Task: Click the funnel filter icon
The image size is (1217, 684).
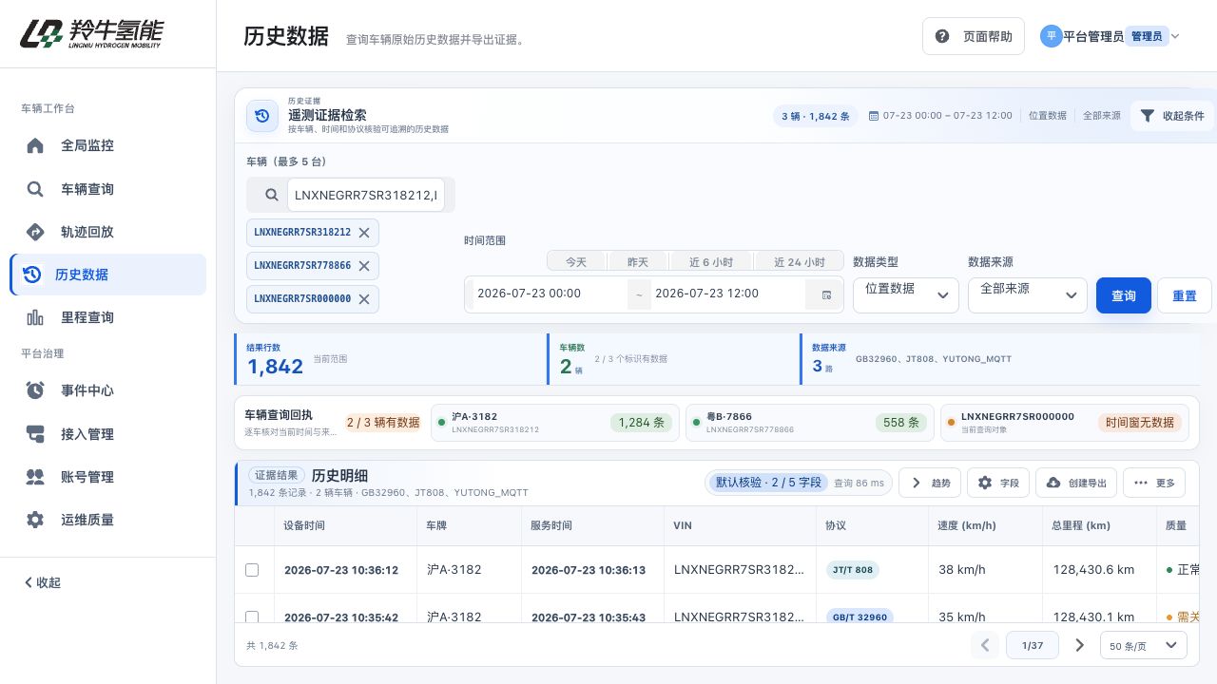Action: click(x=1148, y=115)
